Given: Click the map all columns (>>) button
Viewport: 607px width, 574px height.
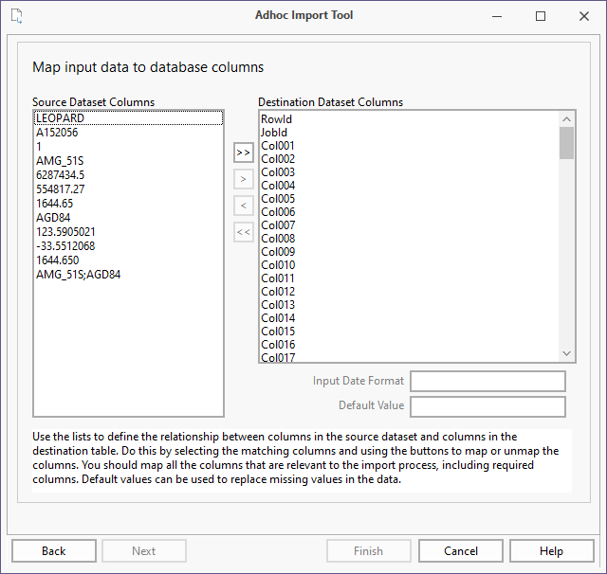Looking at the screenshot, I should click(244, 152).
